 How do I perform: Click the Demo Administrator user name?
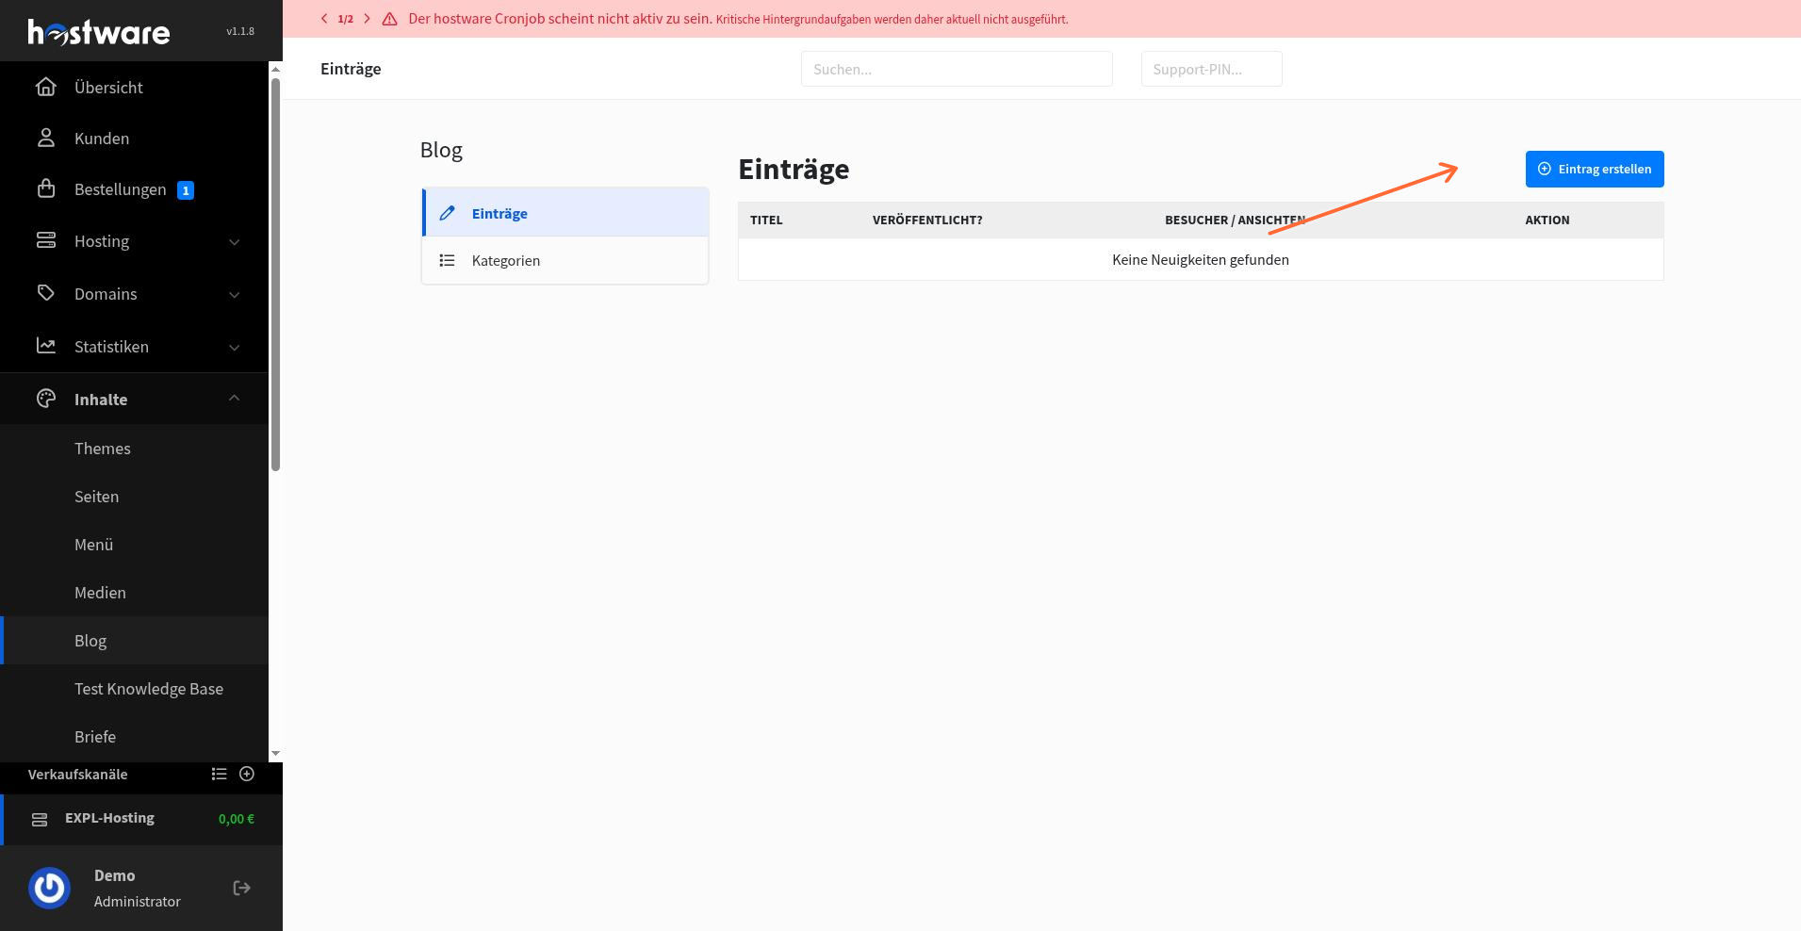(138, 888)
